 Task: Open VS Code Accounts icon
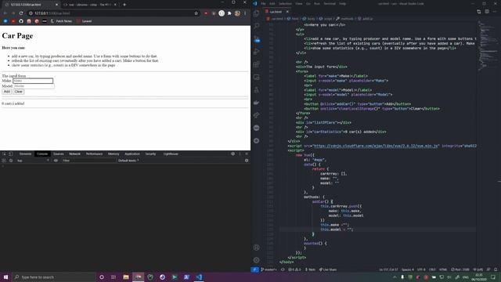tap(257, 248)
